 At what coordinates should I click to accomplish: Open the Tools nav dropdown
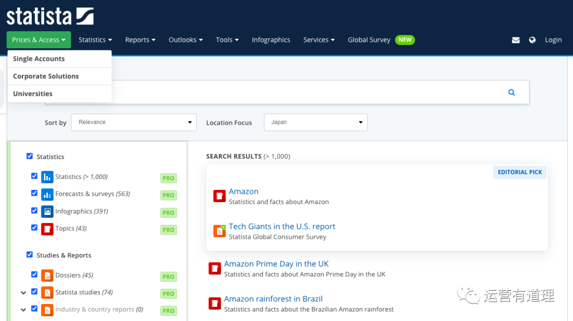(x=227, y=40)
